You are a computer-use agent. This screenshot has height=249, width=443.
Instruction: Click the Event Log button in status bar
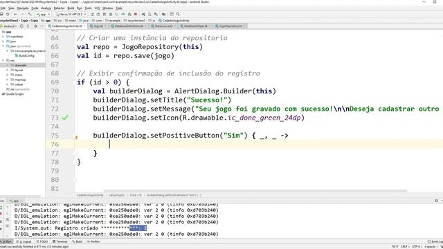coord(435,241)
